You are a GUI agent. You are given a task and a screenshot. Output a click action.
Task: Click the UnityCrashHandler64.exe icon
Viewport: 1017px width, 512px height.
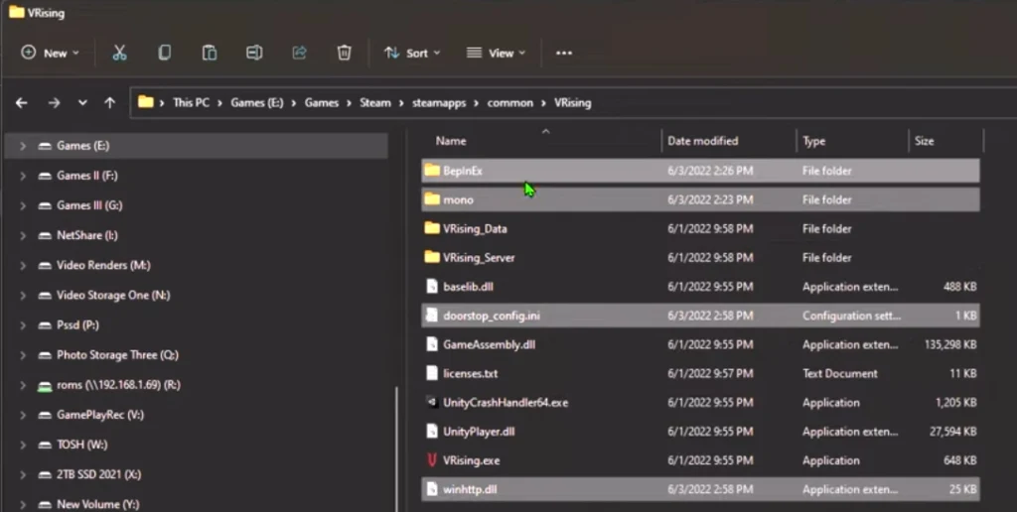(432, 403)
